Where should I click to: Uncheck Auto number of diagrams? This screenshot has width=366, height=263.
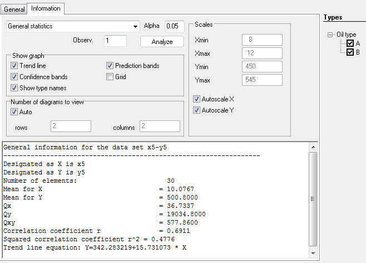[x=14, y=112]
